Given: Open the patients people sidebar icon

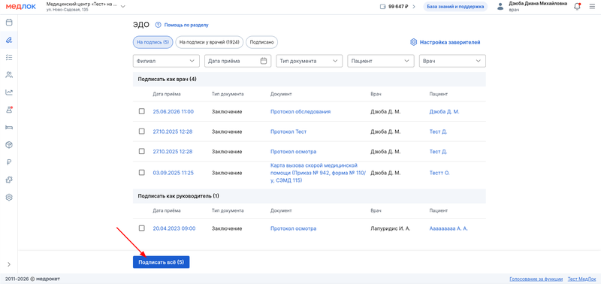Looking at the screenshot, I should [x=9, y=74].
